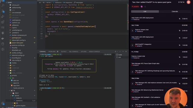Screen dimensions: 193x108
Task: Open the Database view in the activity bar
Action: coord(3,44)
